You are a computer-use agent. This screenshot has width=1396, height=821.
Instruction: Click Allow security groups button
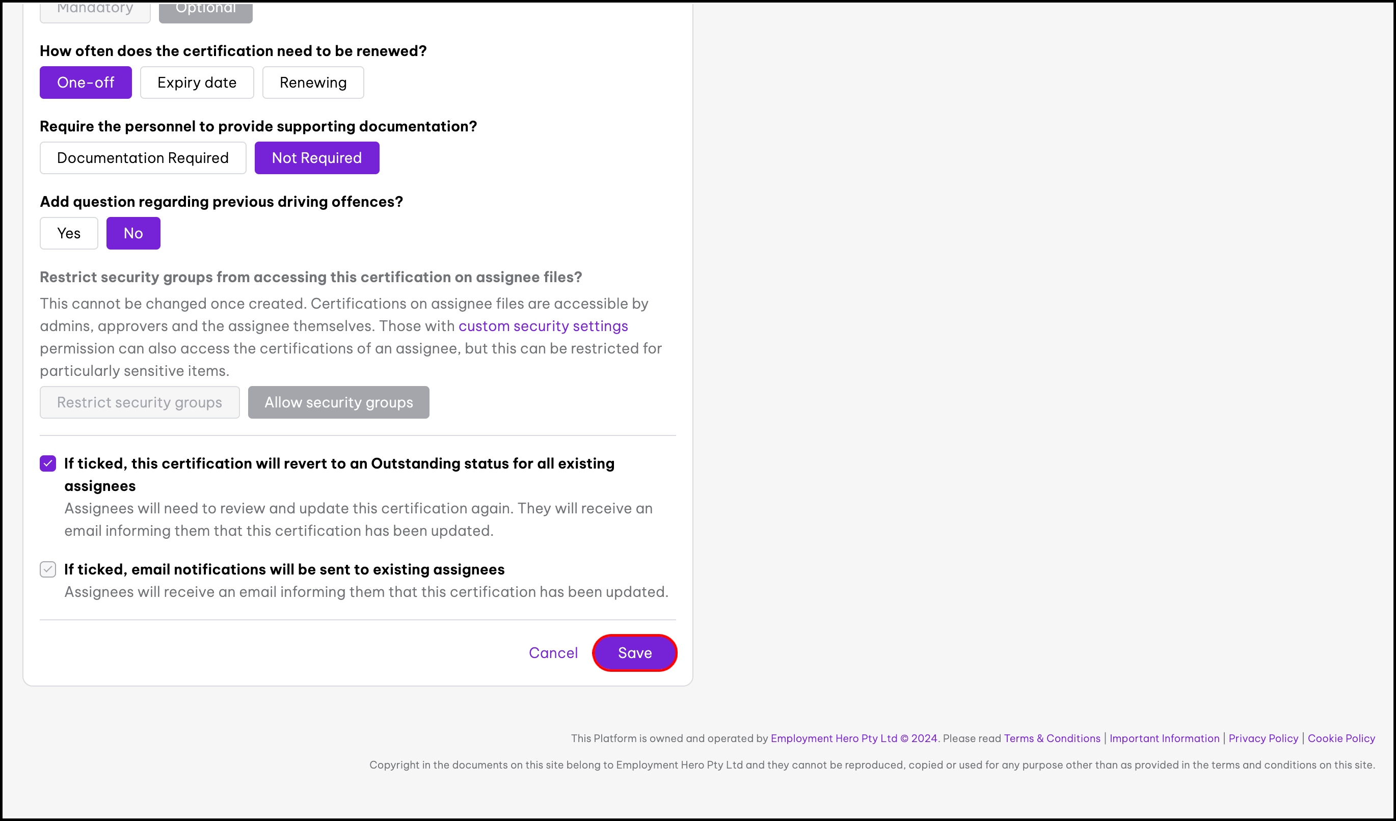[338, 402]
